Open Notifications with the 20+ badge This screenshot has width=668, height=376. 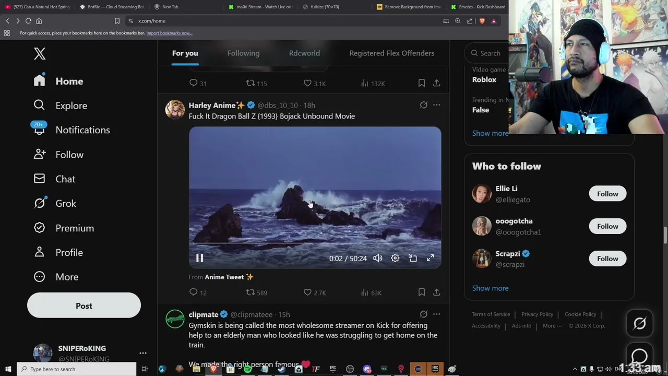(x=71, y=130)
